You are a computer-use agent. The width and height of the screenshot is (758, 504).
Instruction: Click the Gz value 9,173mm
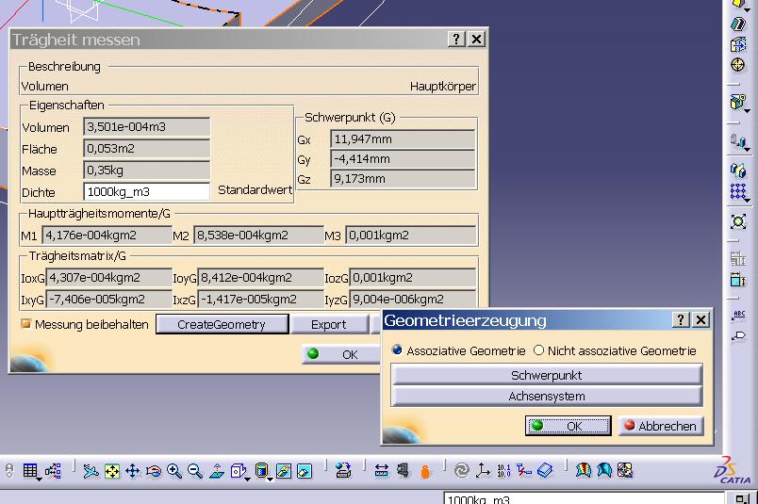403,179
